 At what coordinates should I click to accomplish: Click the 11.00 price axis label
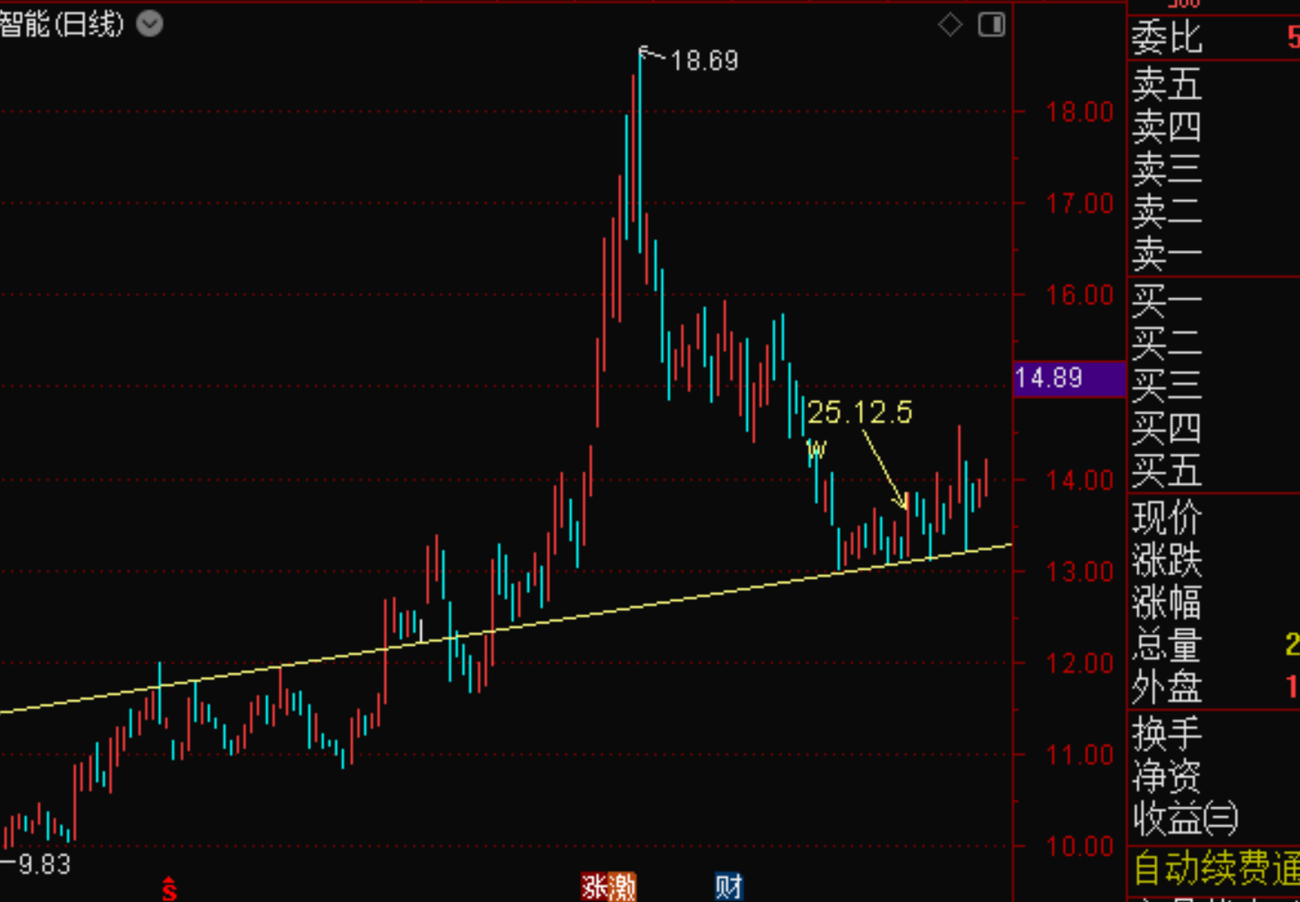click(1080, 756)
